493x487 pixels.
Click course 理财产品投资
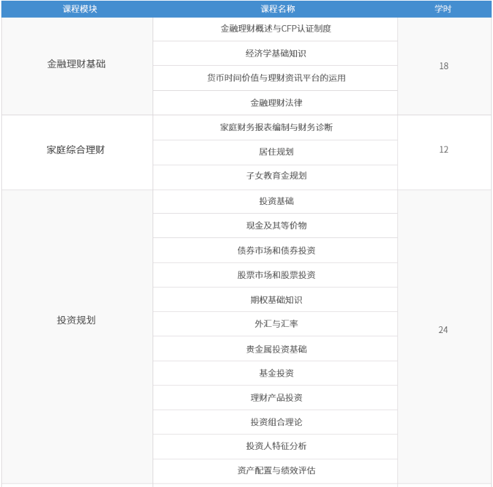(x=276, y=397)
